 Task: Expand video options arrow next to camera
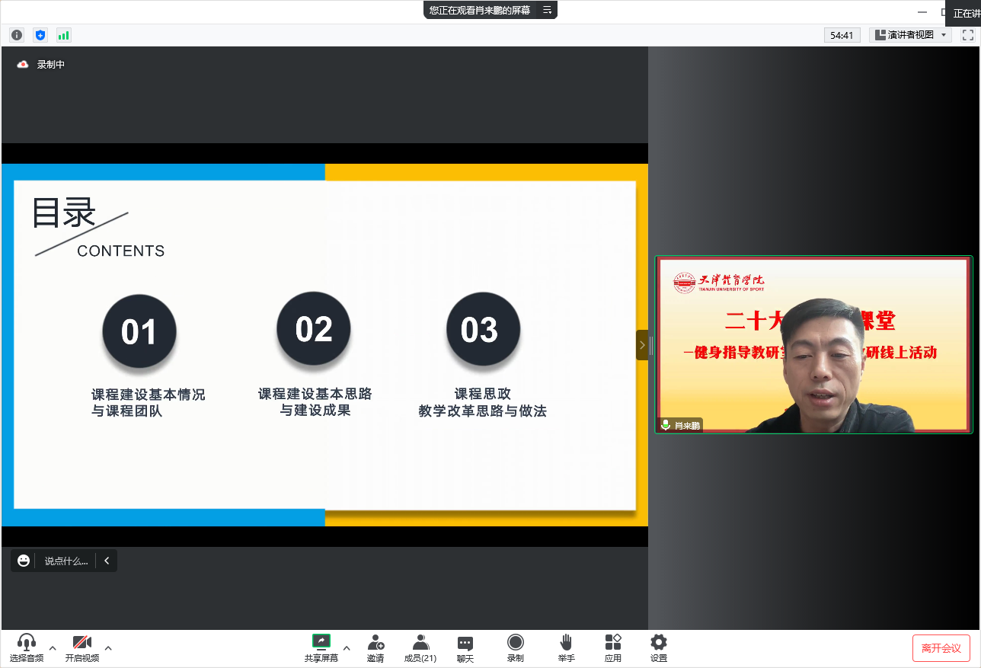pyautogui.click(x=108, y=648)
